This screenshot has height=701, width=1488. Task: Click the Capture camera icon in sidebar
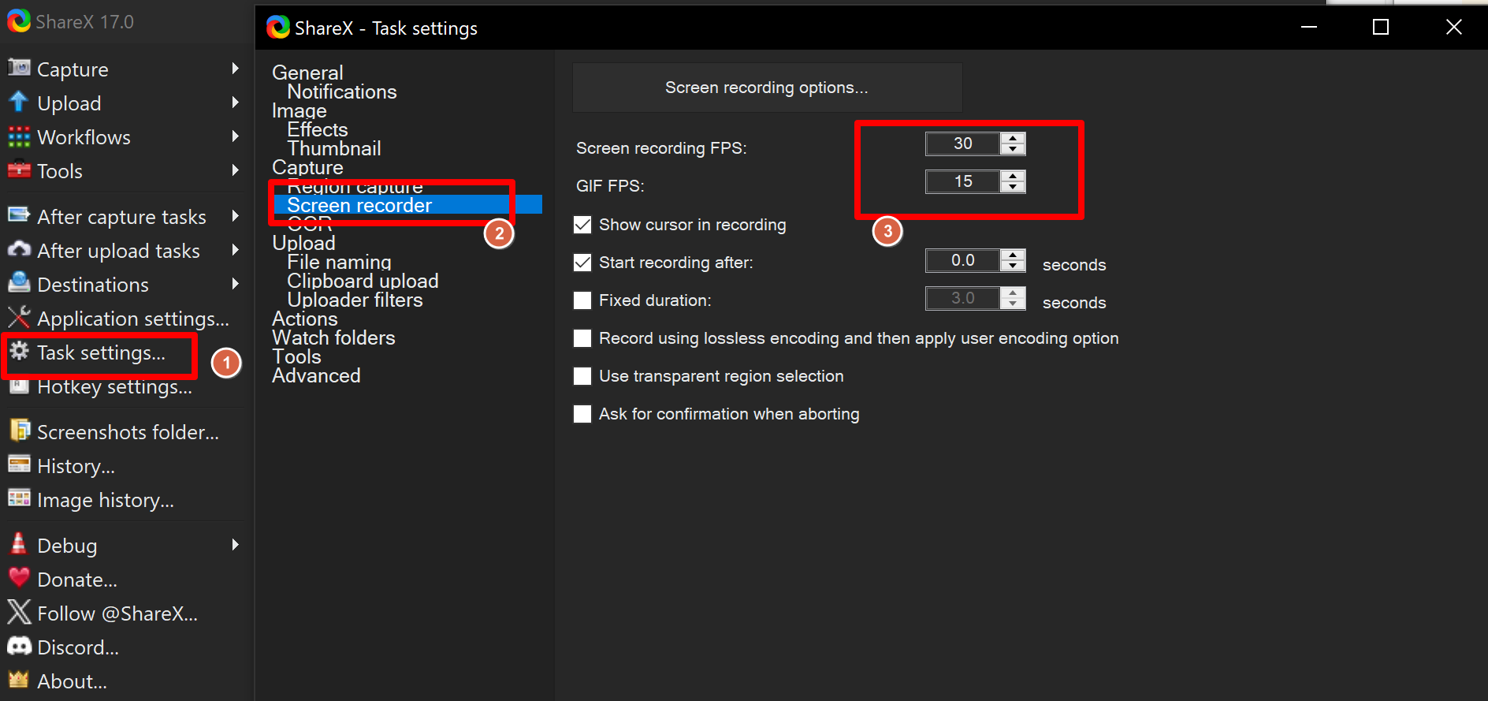tap(19, 68)
